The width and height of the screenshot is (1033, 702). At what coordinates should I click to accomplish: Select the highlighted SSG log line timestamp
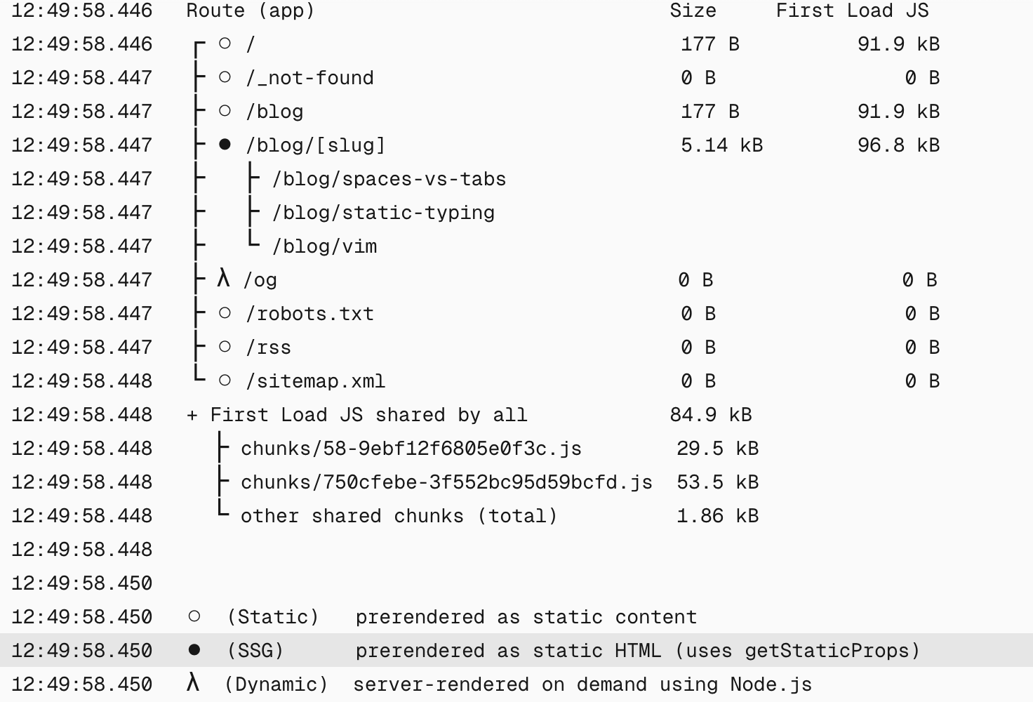[x=81, y=651]
